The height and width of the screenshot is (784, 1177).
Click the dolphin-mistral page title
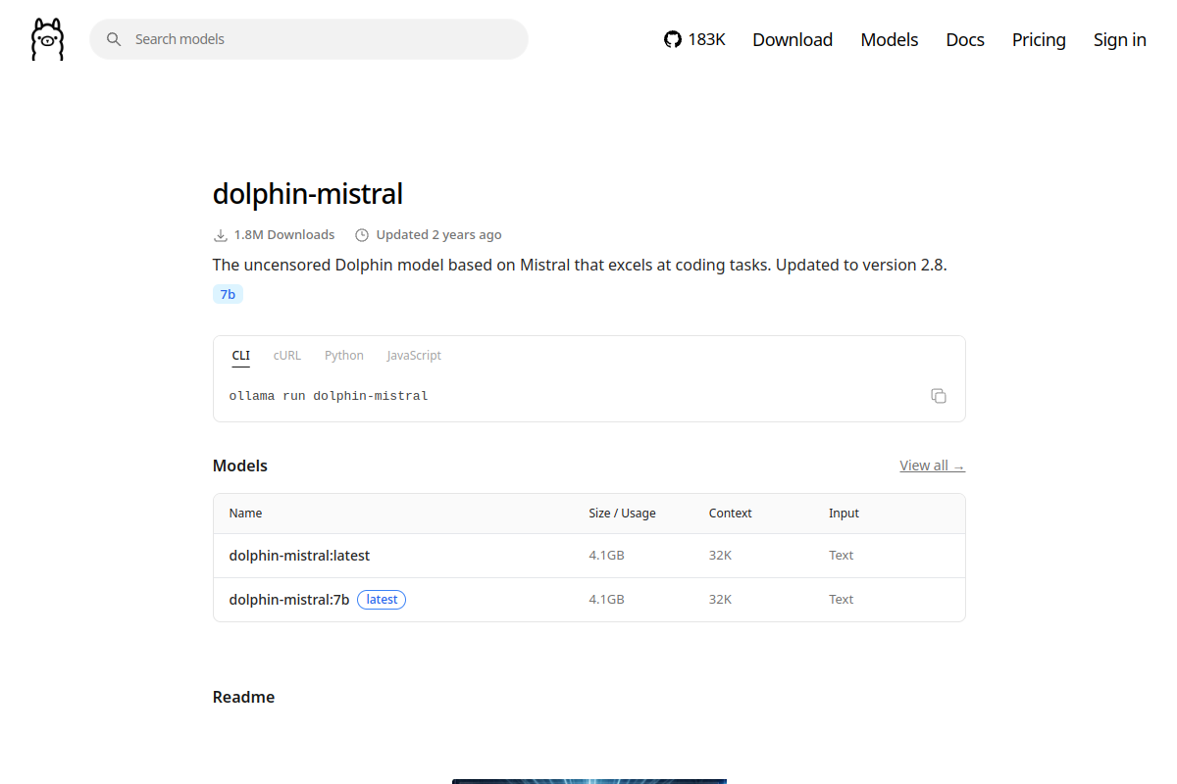(308, 194)
